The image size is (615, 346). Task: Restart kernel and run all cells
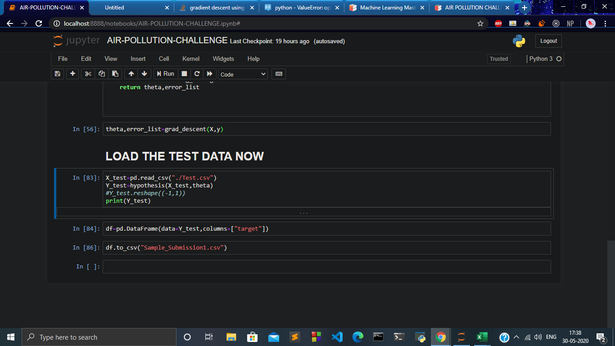click(x=209, y=74)
